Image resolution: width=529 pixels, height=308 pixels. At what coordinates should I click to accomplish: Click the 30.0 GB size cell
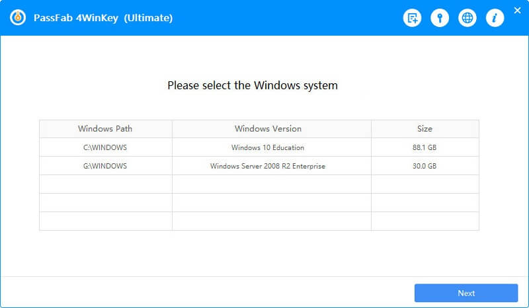(425, 166)
